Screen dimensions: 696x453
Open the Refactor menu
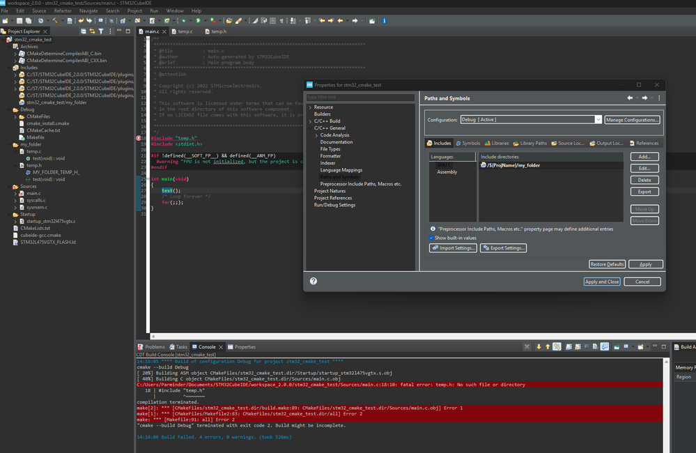click(x=63, y=11)
